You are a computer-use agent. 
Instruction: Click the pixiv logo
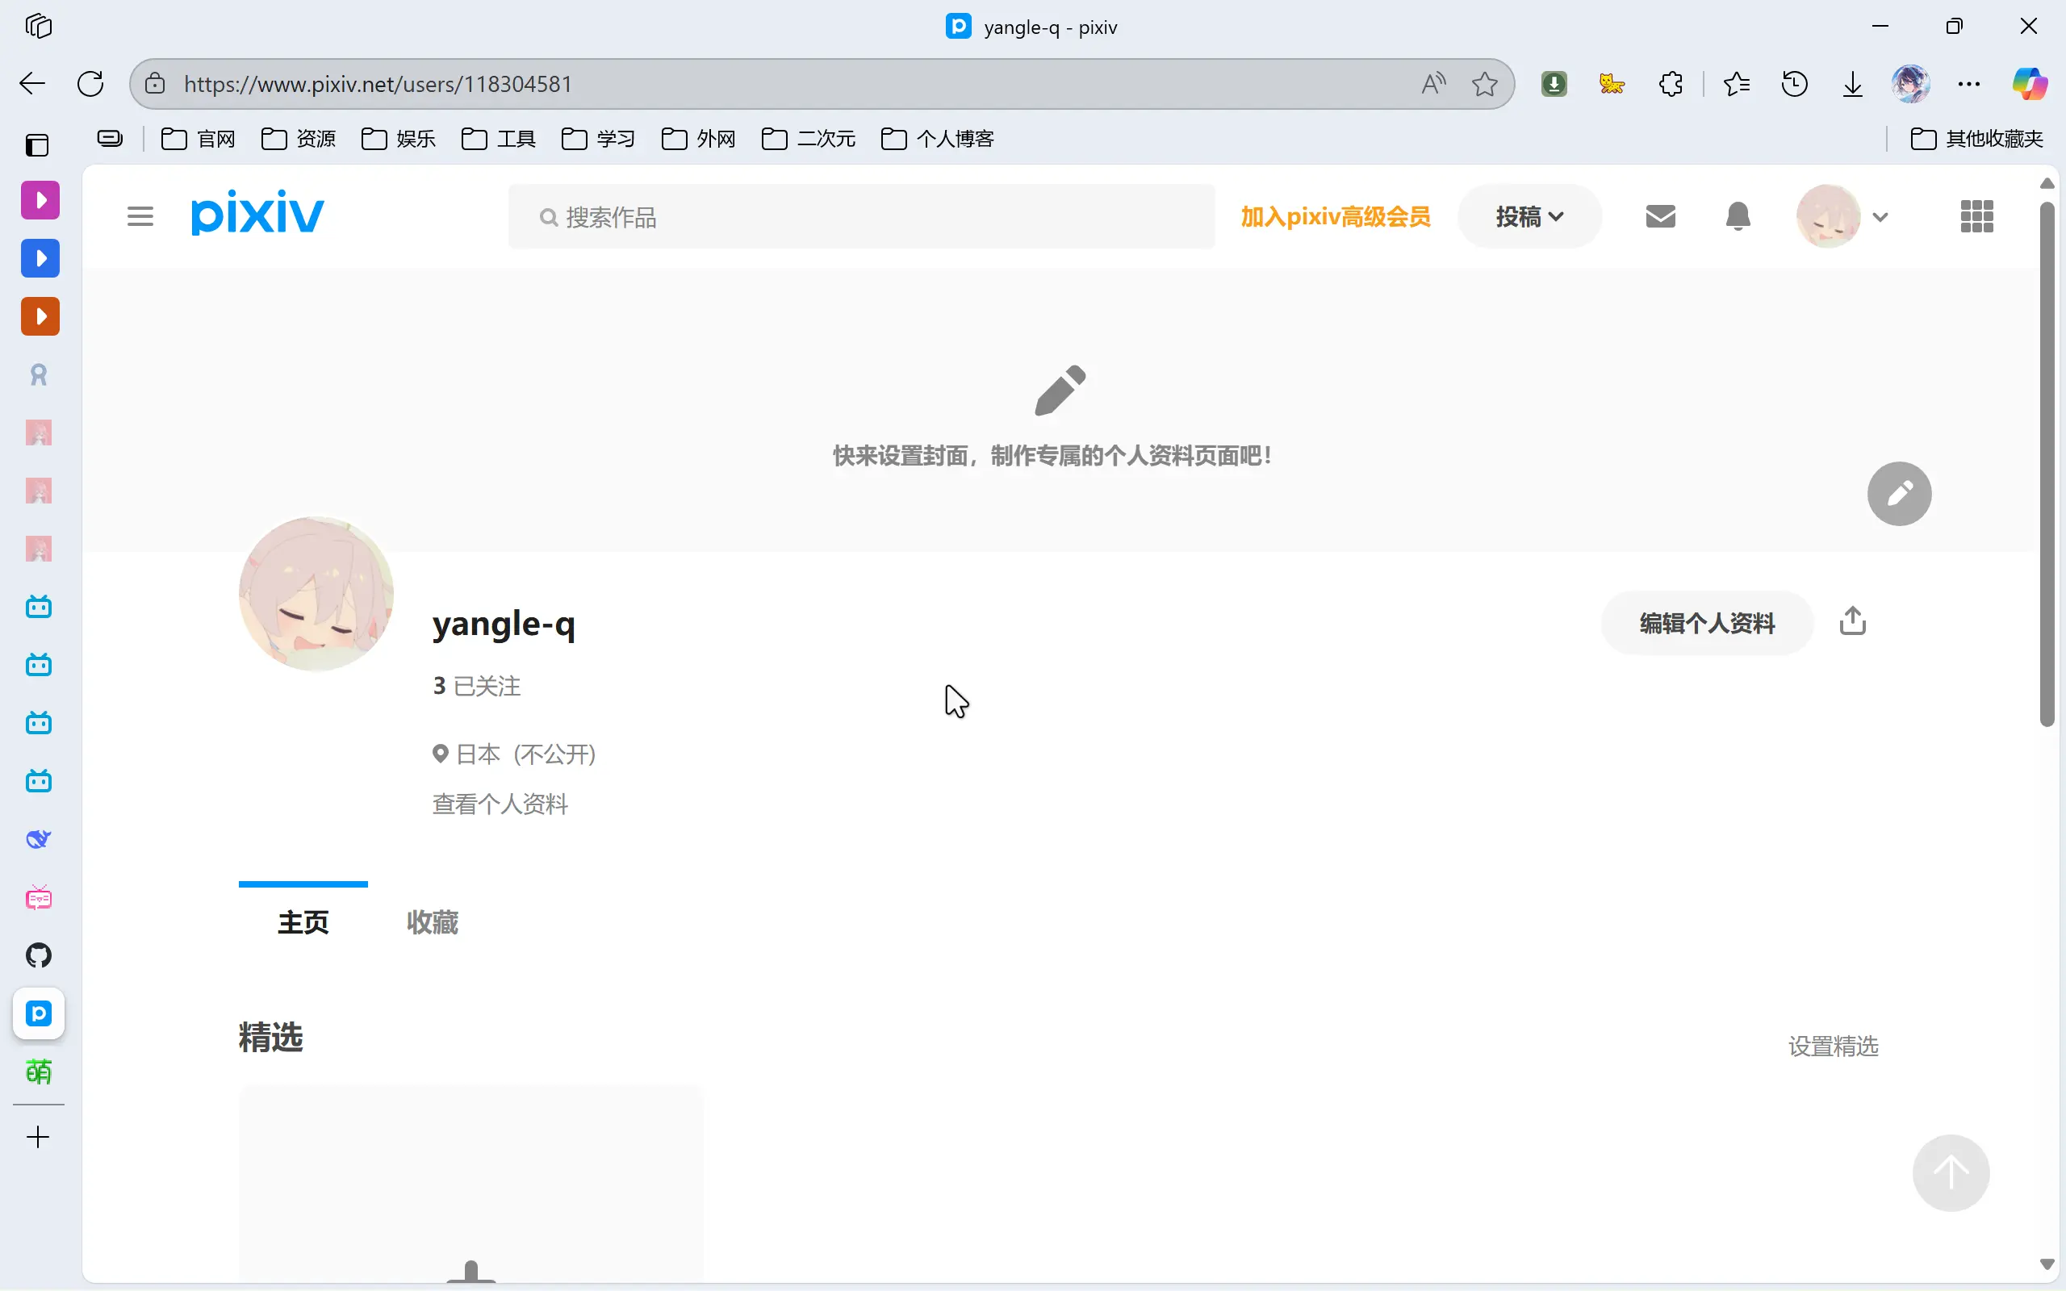coord(257,214)
